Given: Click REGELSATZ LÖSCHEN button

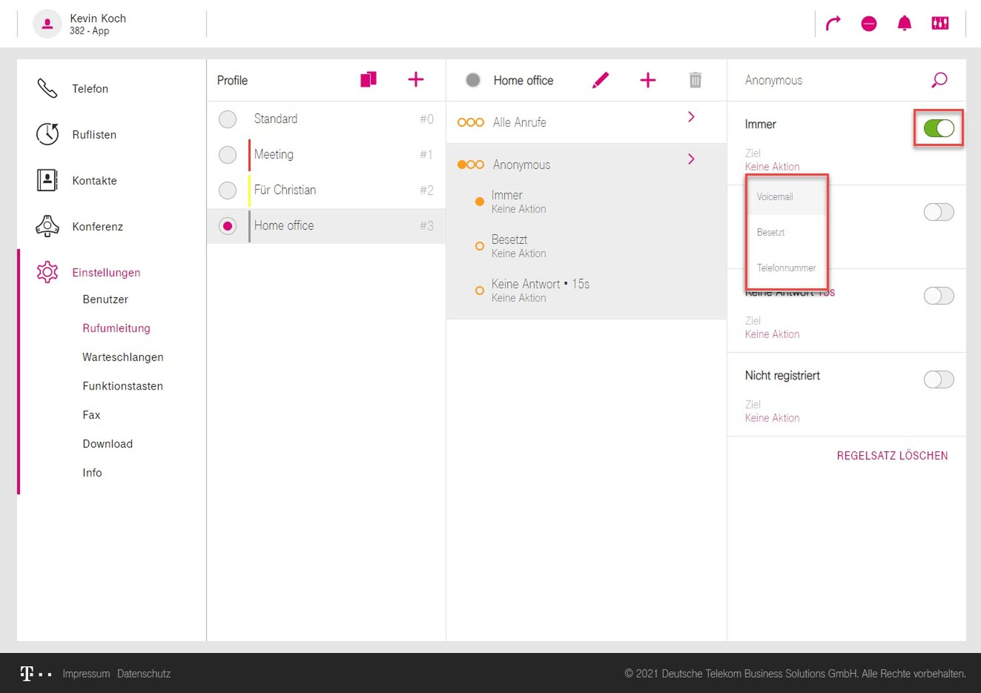Looking at the screenshot, I should click(x=892, y=456).
